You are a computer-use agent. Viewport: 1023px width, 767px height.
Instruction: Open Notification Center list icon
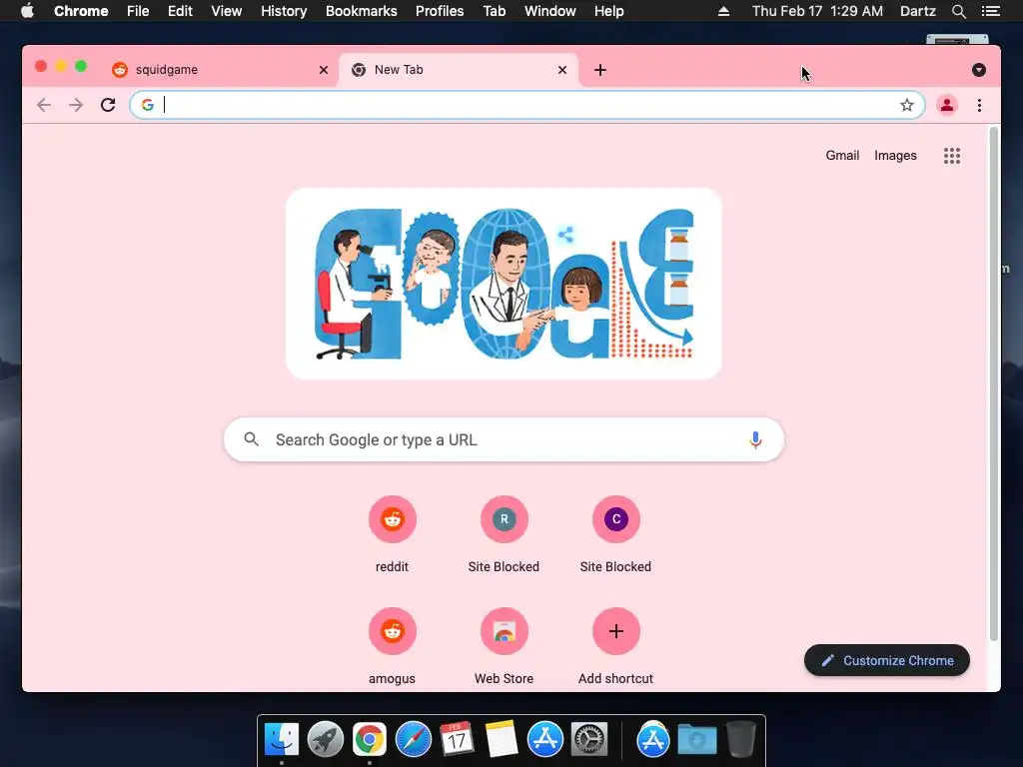[x=991, y=11]
